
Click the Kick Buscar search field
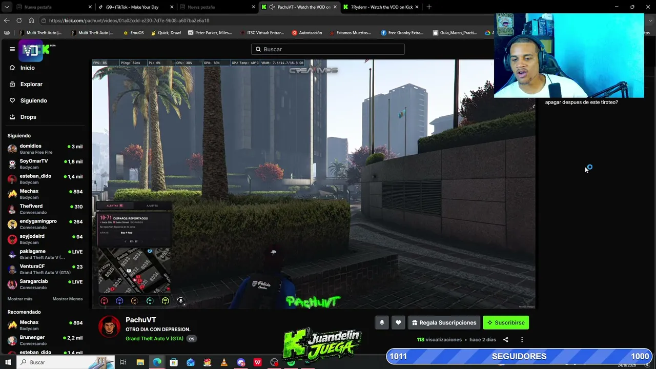(328, 49)
